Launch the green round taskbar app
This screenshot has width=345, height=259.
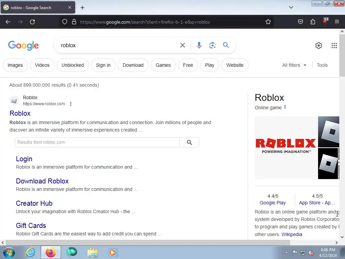(x=72, y=252)
